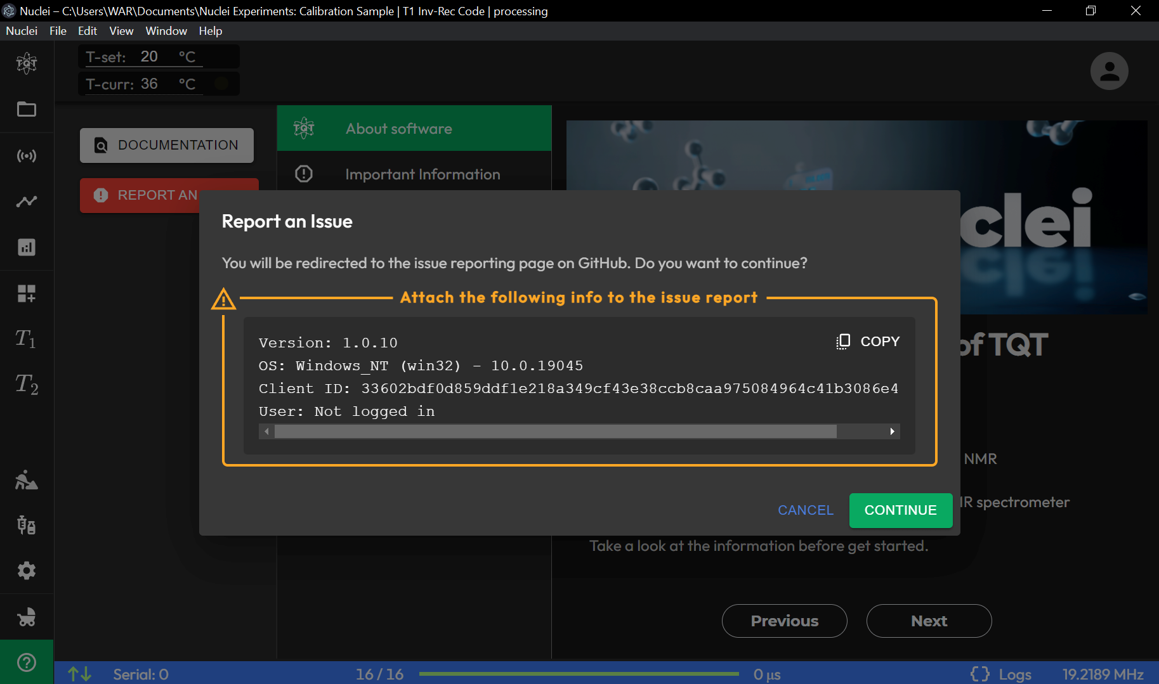The image size is (1159, 684).
Task: Open the help question mark icon
Action: (27, 662)
